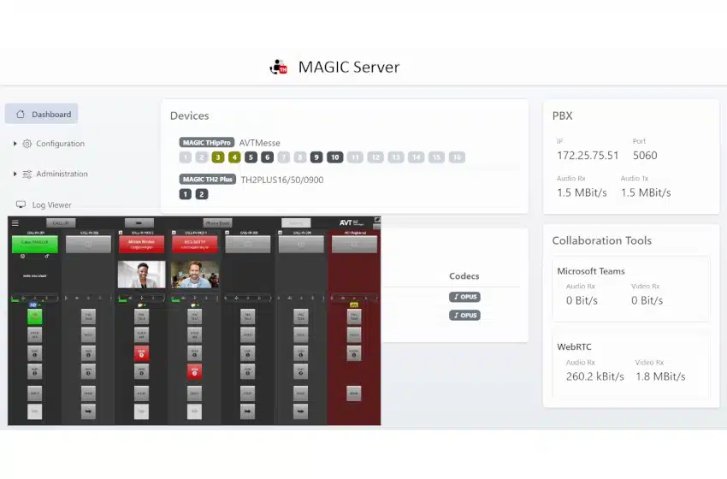
Task: Click the Log Viewer monitor icon
Action: tap(21, 204)
